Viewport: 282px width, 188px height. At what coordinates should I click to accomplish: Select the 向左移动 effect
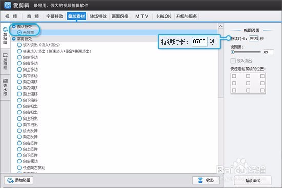click(28, 57)
